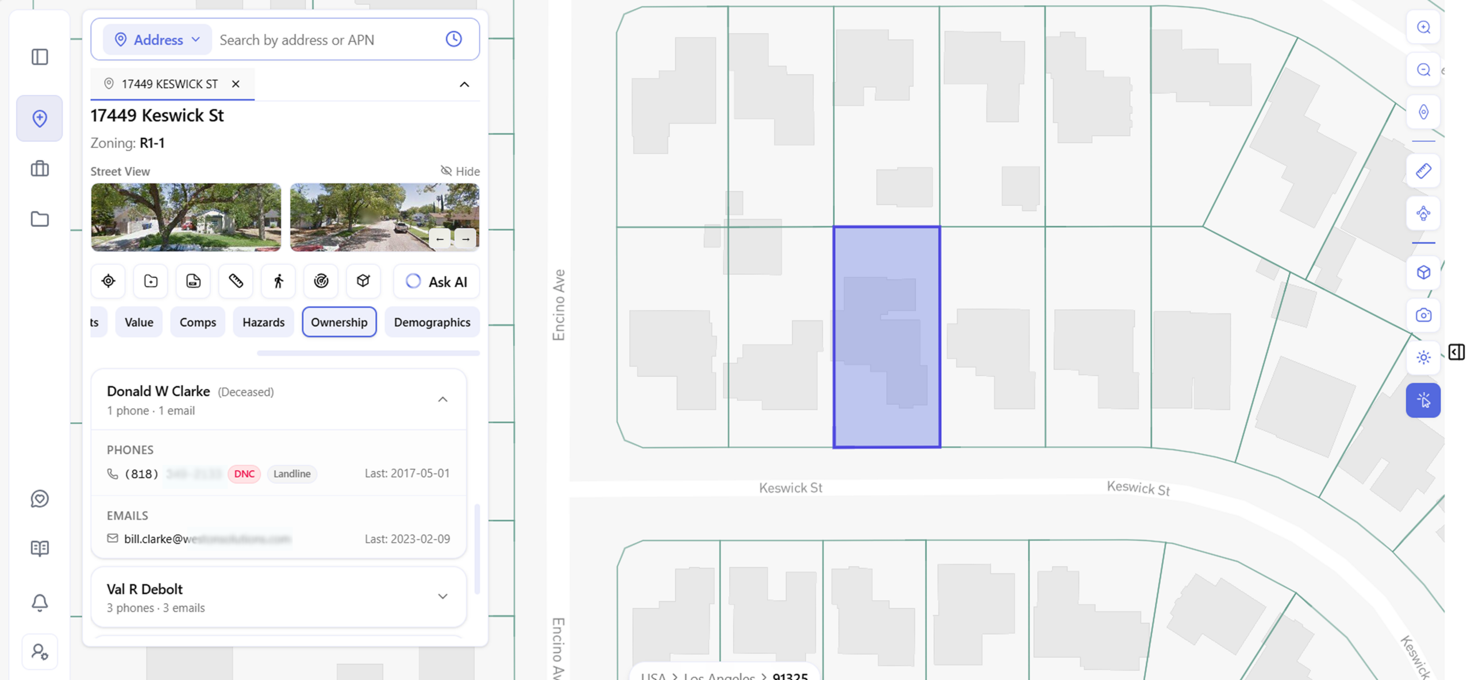This screenshot has height=680, width=1471.
Task: Click the Last: 2023-02-09 date
Action: tap(407, 539)
